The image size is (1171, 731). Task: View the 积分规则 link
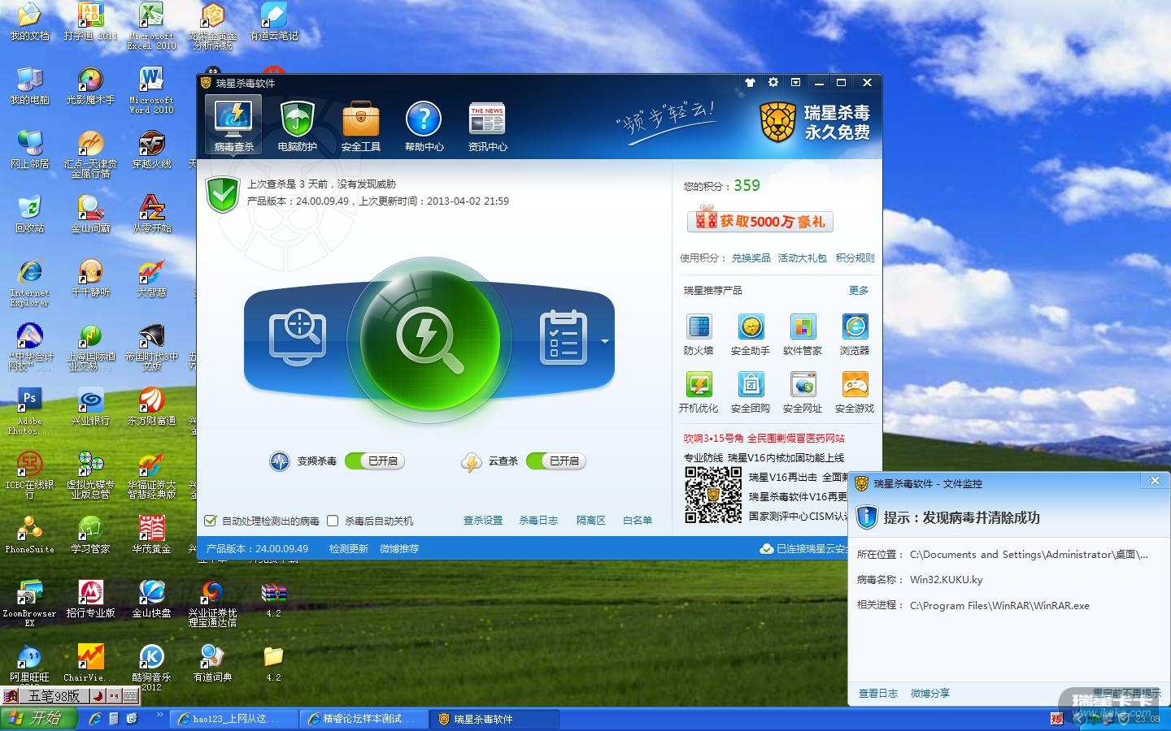[x=855, y=258]
